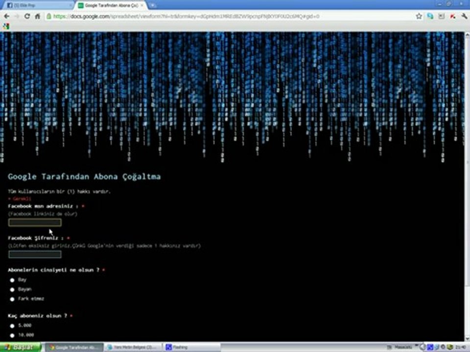Focus the Facebook msn adresiniz input field
The height and width of the screenshot is (352, 470).
35,222
